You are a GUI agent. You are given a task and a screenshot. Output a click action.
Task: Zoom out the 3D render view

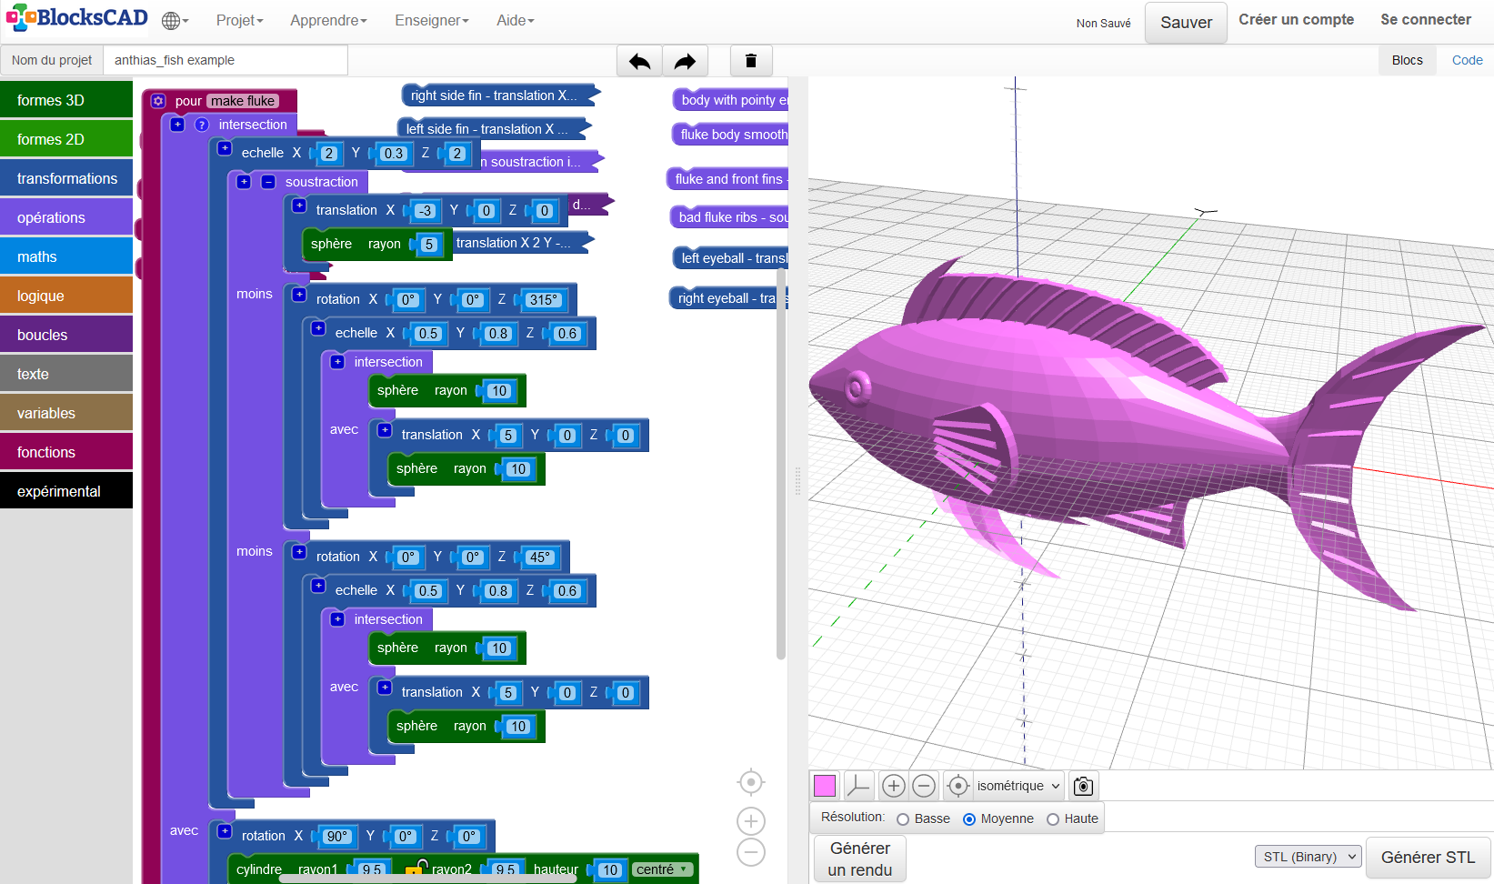click(924, 786)
